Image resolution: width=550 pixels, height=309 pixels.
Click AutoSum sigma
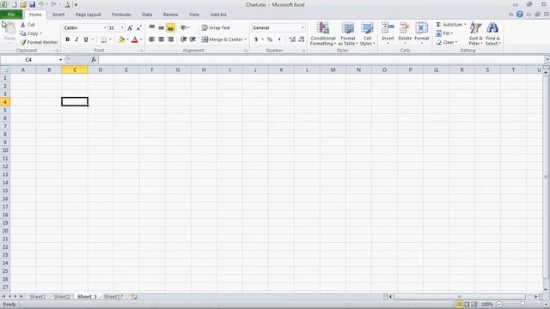[438, 25]
